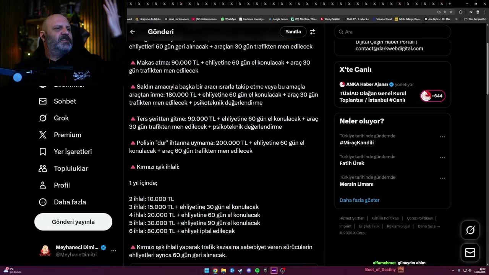Click the zoom magnifier in address bar
The image size is (489, 275).
pyautogui.click(x=445, y=12)
